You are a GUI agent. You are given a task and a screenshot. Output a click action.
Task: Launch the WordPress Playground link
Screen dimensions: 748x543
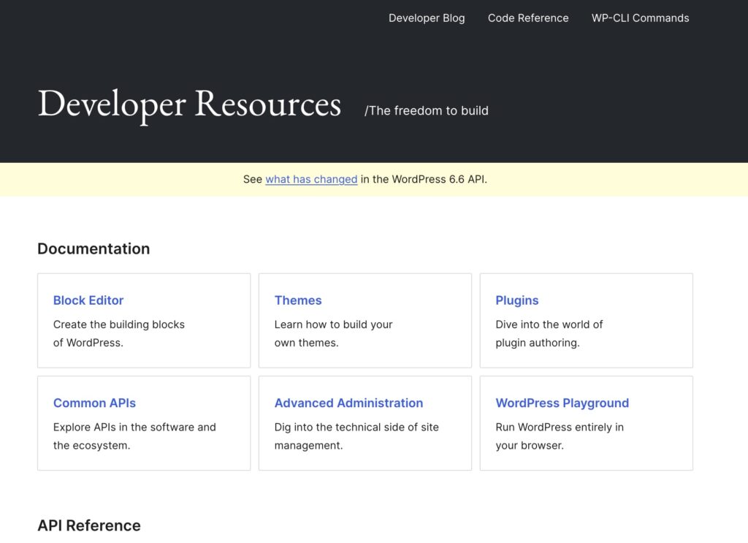point(562,403)
